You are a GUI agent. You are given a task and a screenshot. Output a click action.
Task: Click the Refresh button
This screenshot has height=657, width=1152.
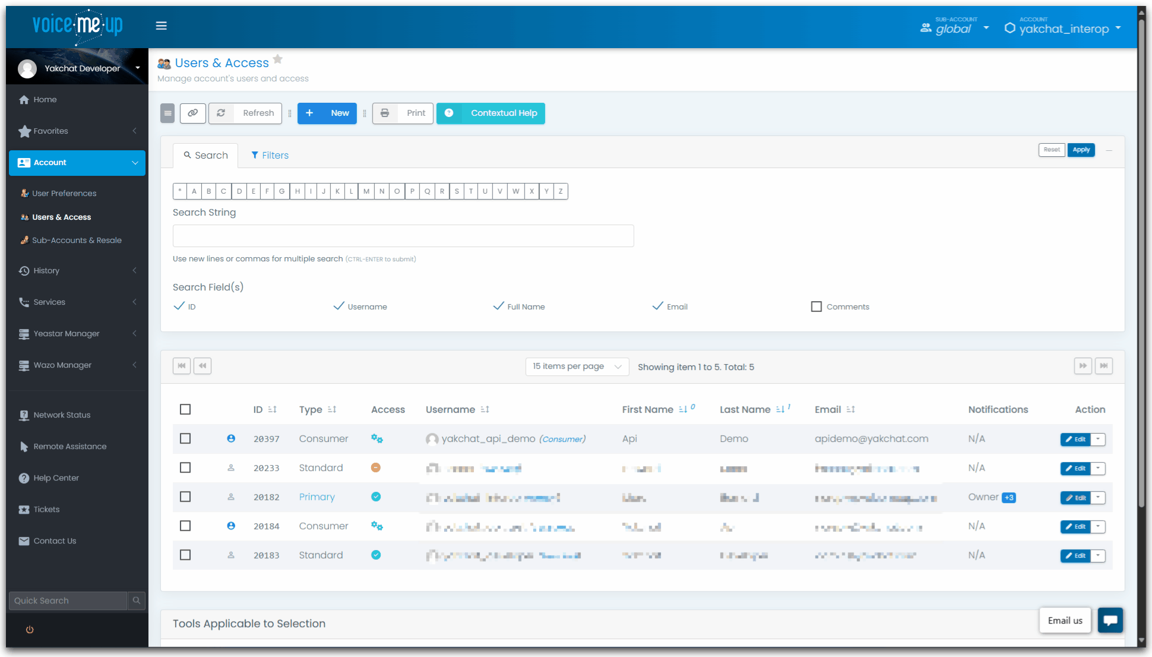click(x=245, y=113)
